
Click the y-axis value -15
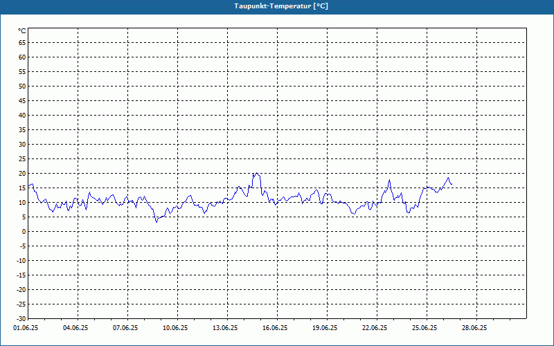coord(21,275)
